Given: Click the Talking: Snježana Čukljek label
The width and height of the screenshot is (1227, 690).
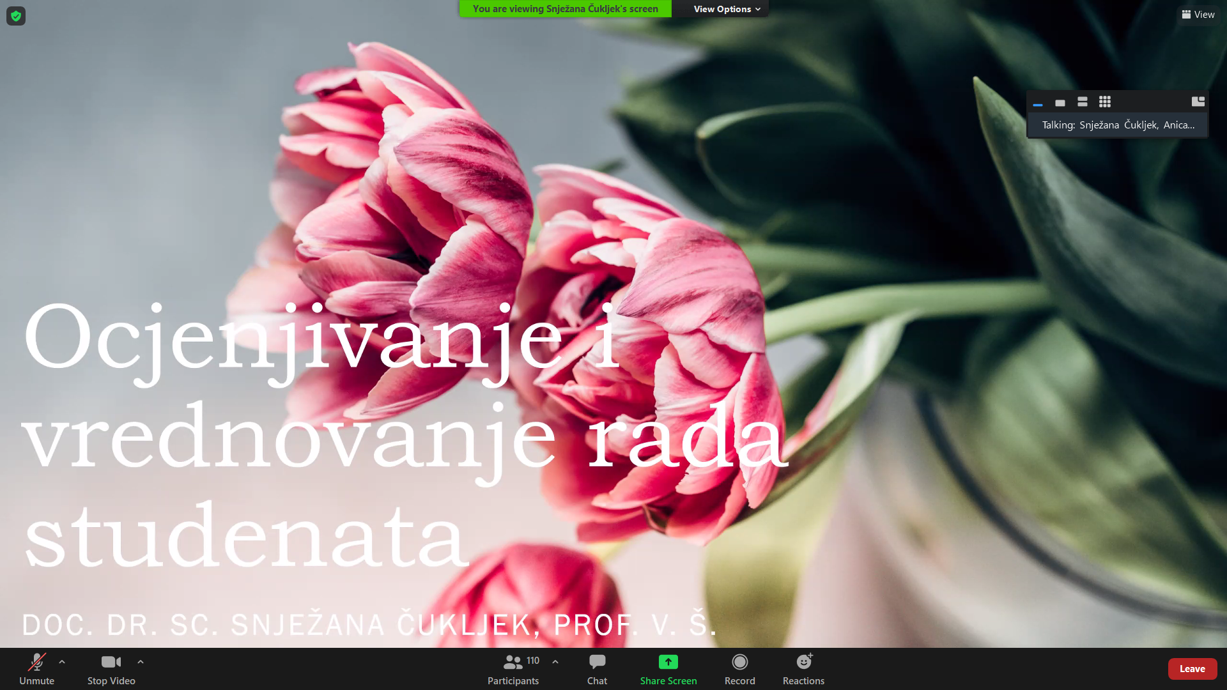Looking at the screenshot, I should coord(1118,125).
